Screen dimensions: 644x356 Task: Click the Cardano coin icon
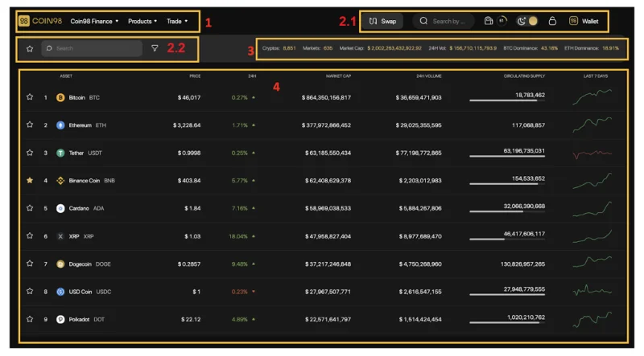pyautogui.click(x=60, y=208)
